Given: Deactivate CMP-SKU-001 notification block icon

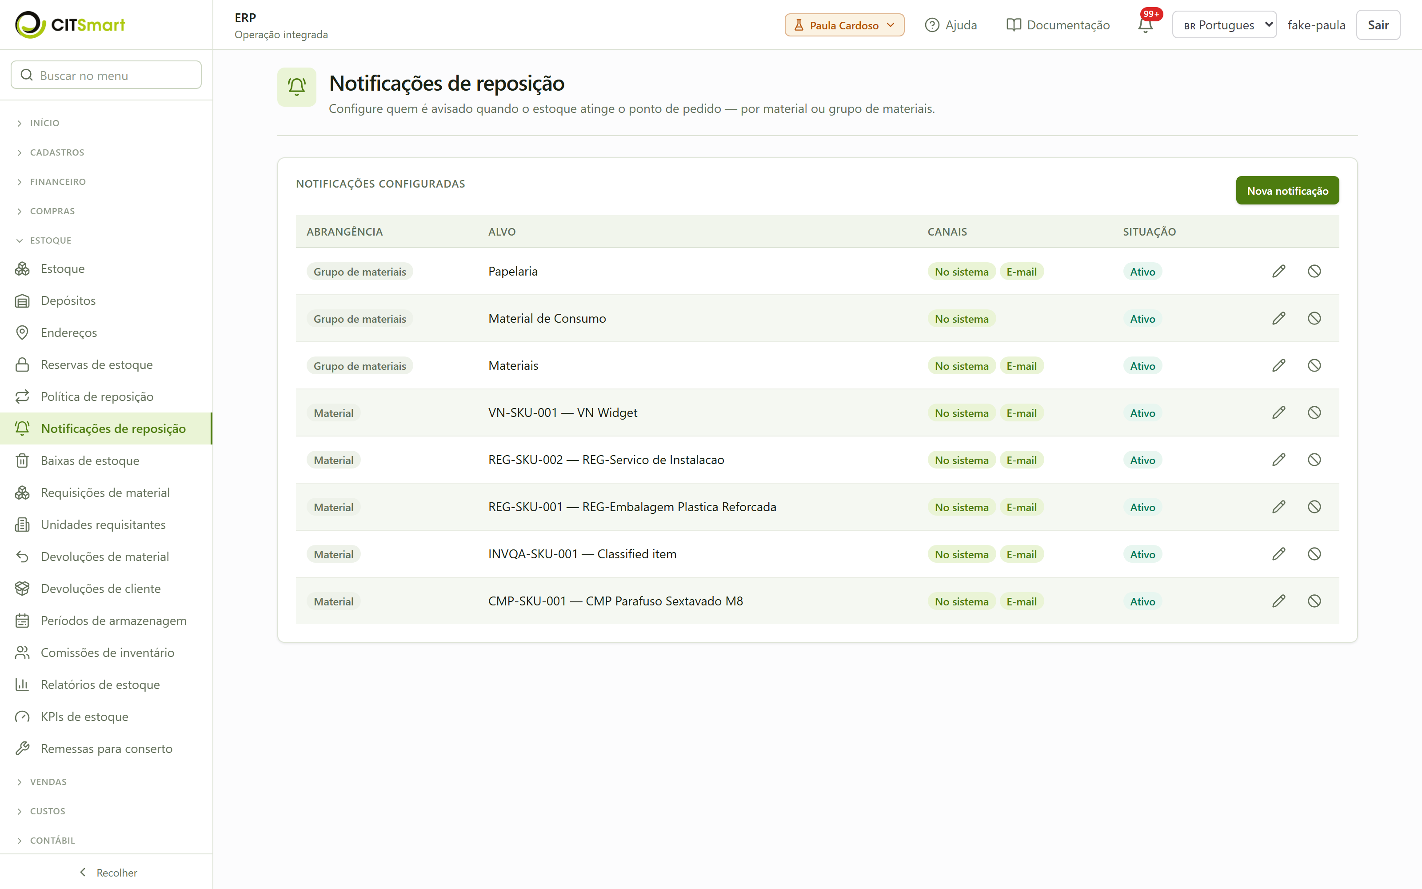Looking at the screenshot, I should click(1314, 601).
